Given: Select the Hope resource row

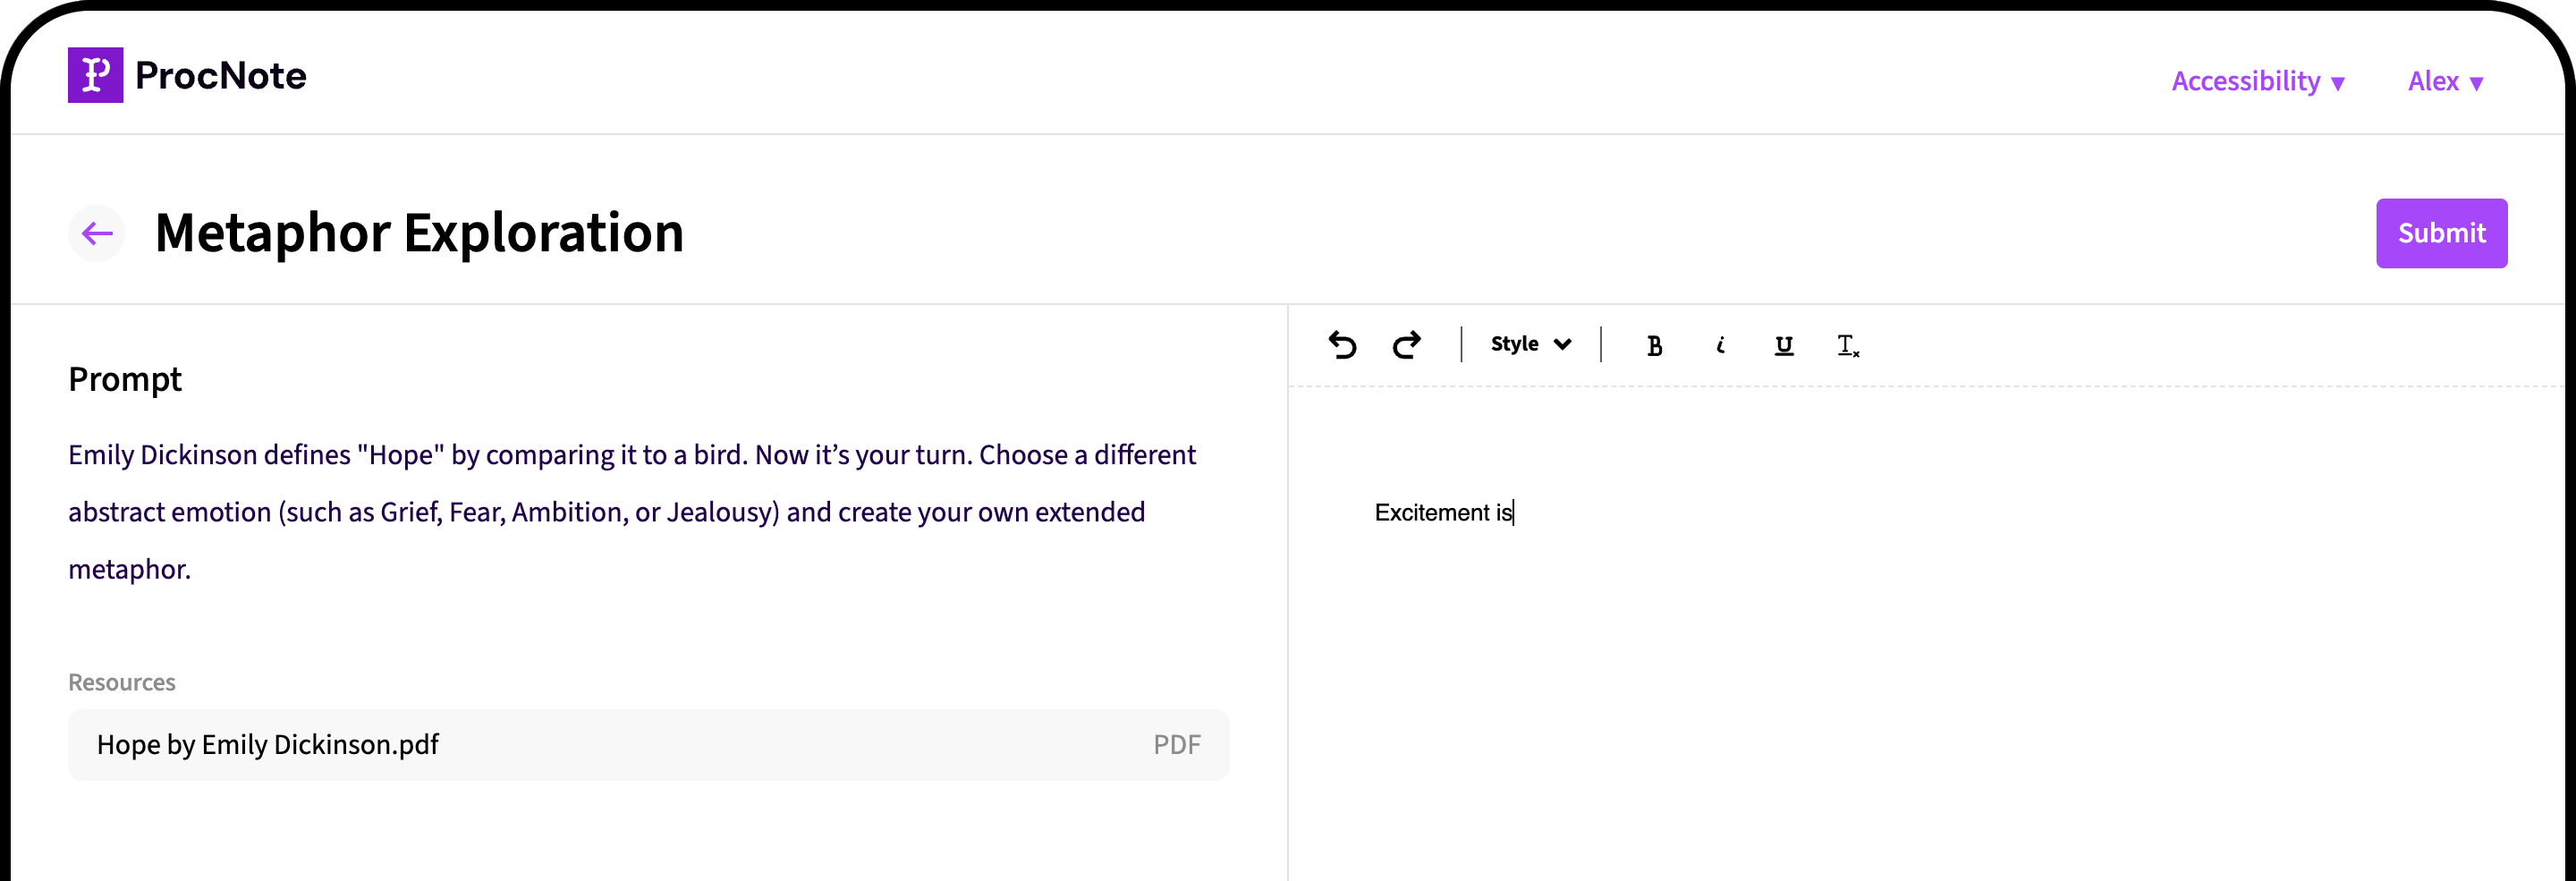Looking at the screenshot, I should point(648,744).
